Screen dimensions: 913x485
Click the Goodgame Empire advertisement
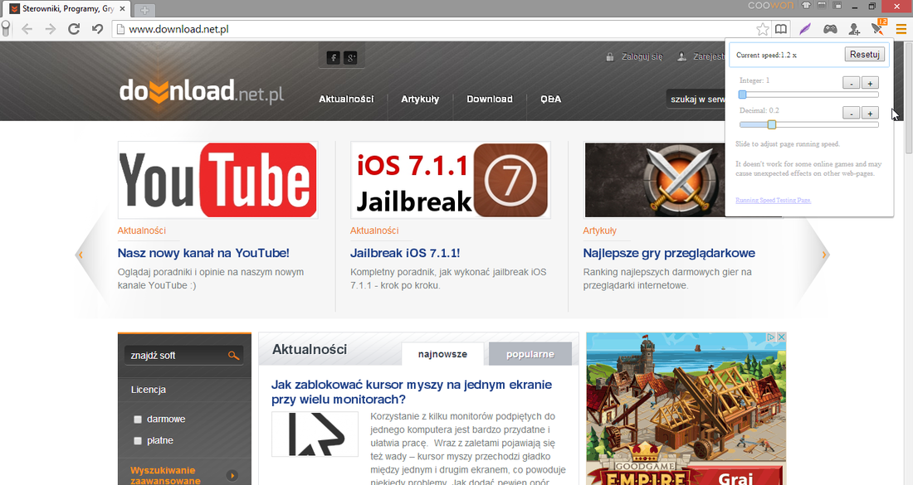[x=686, y=409]
